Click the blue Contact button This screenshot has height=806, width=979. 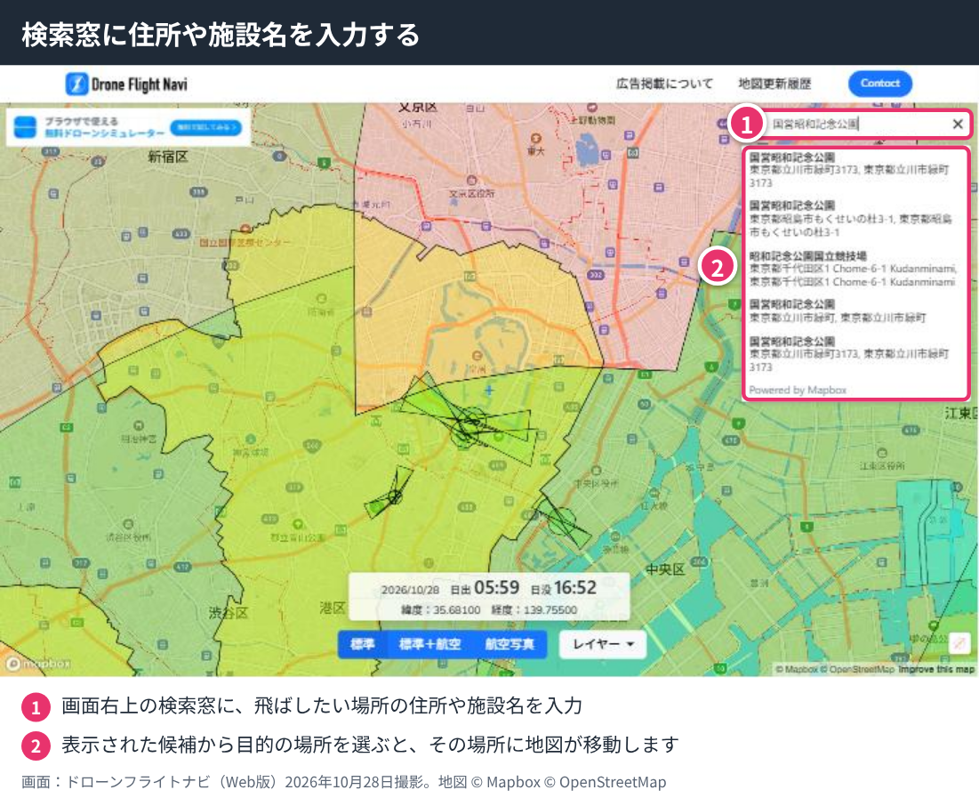tap(879, 83)
